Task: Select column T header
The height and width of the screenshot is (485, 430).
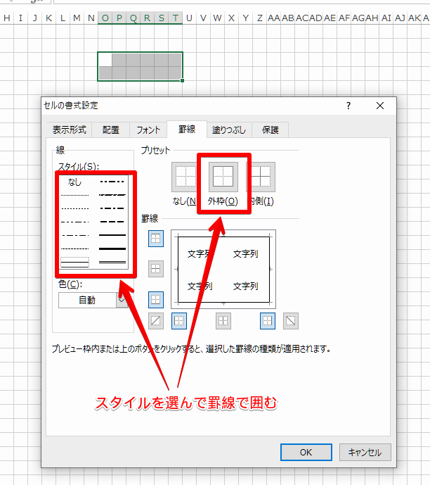Action: click(176, 18)
